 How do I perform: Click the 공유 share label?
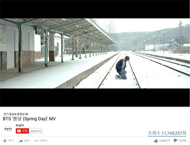[x=27, y=141]
